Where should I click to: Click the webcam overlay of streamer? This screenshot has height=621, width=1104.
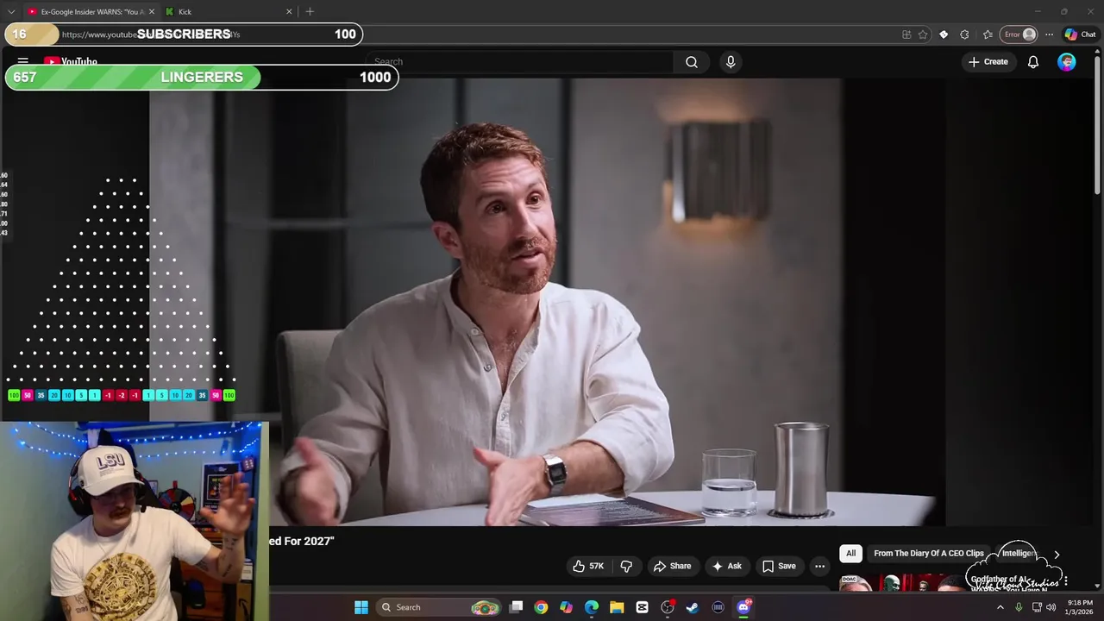(135, 521)
